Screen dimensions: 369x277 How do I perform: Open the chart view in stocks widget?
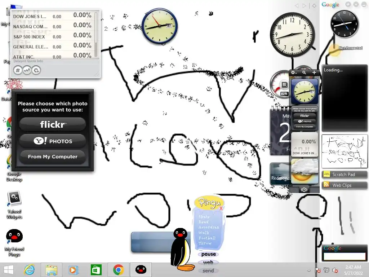point(27,70)
